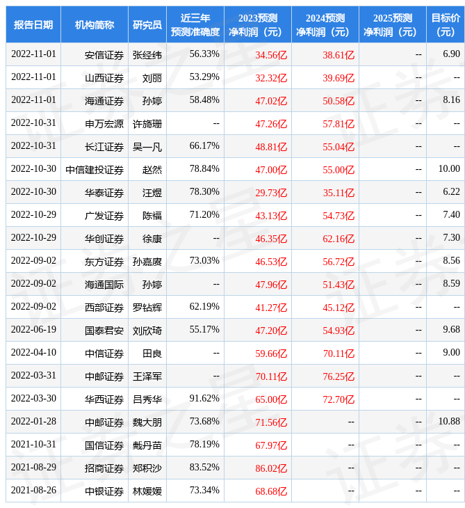Click the 中信建投证券 institution name
This screenshot has height=508, width=465.
click(95, 170)
